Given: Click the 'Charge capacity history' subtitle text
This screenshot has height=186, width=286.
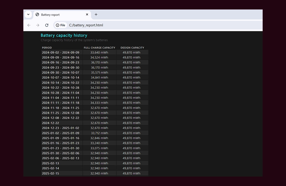Looking at the screenshot, I should (x=74, y=40).
